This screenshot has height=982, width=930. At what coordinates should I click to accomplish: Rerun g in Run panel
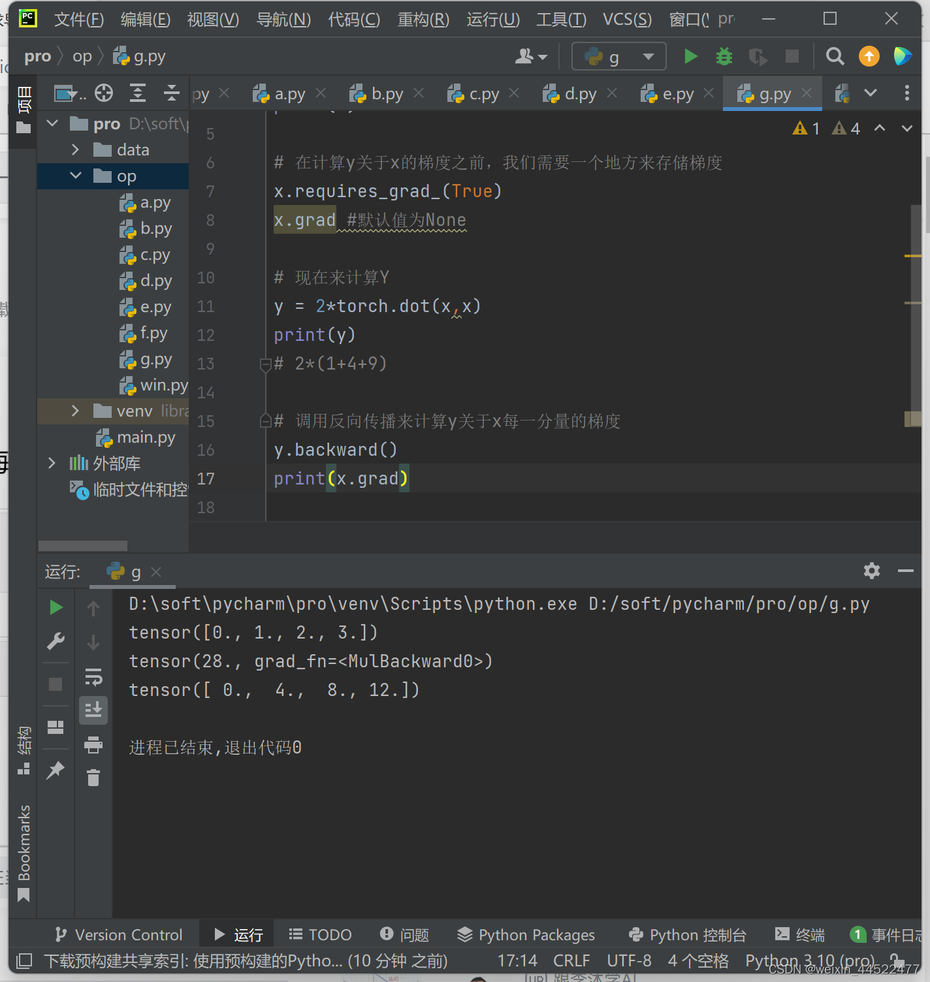pyautogui.click(x=56, y=608)
